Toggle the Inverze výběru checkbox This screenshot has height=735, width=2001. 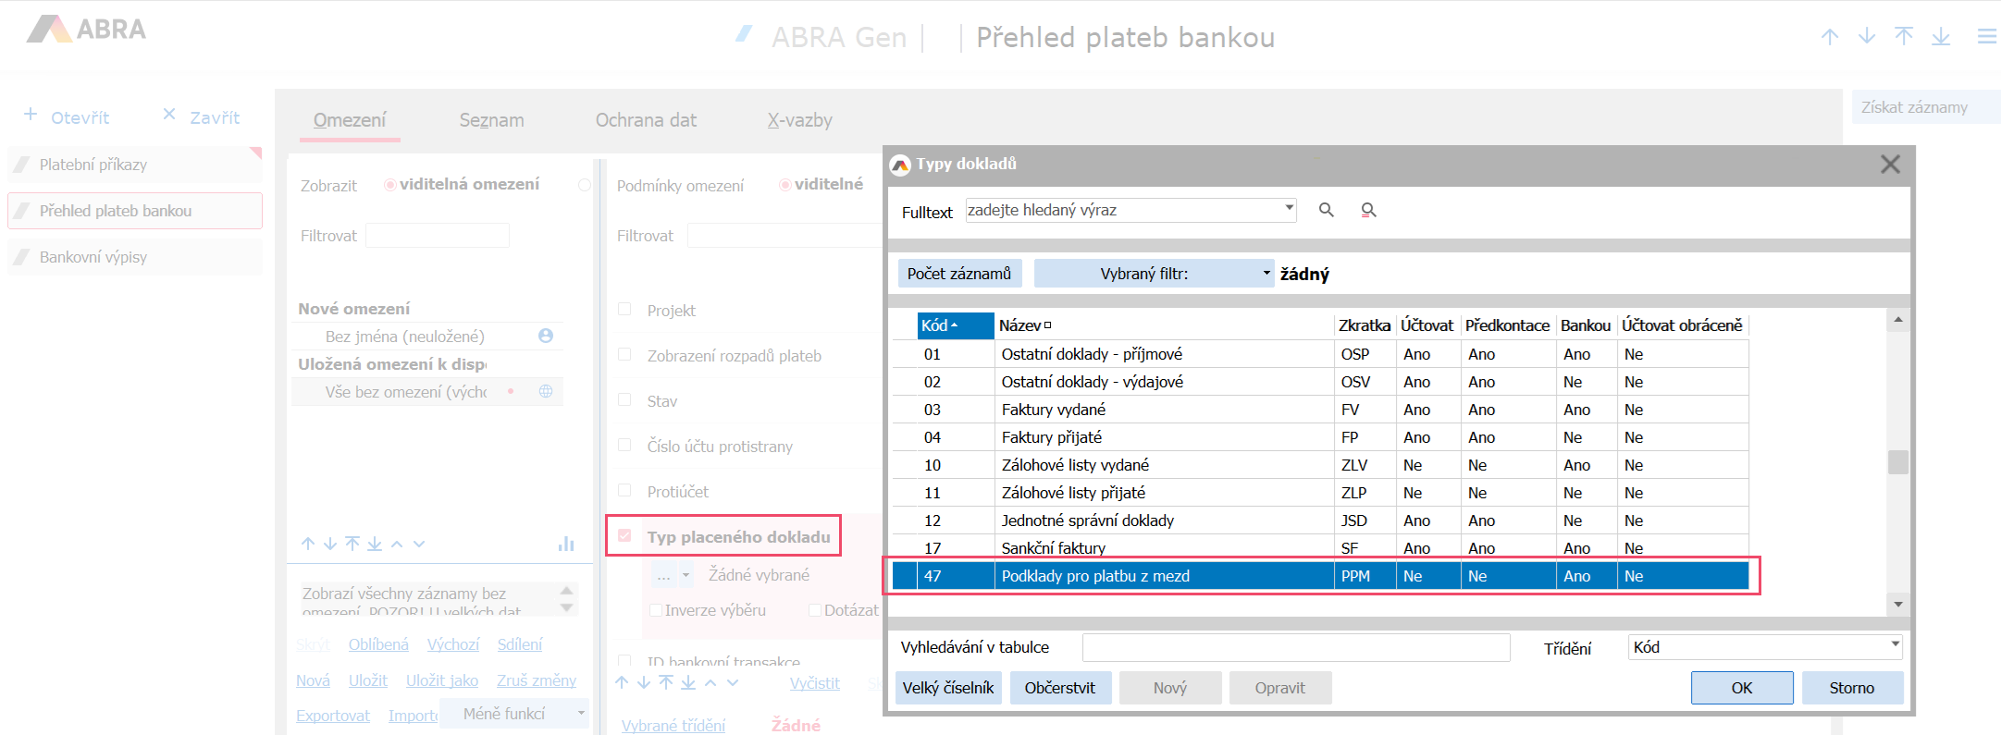pos(655,610)
